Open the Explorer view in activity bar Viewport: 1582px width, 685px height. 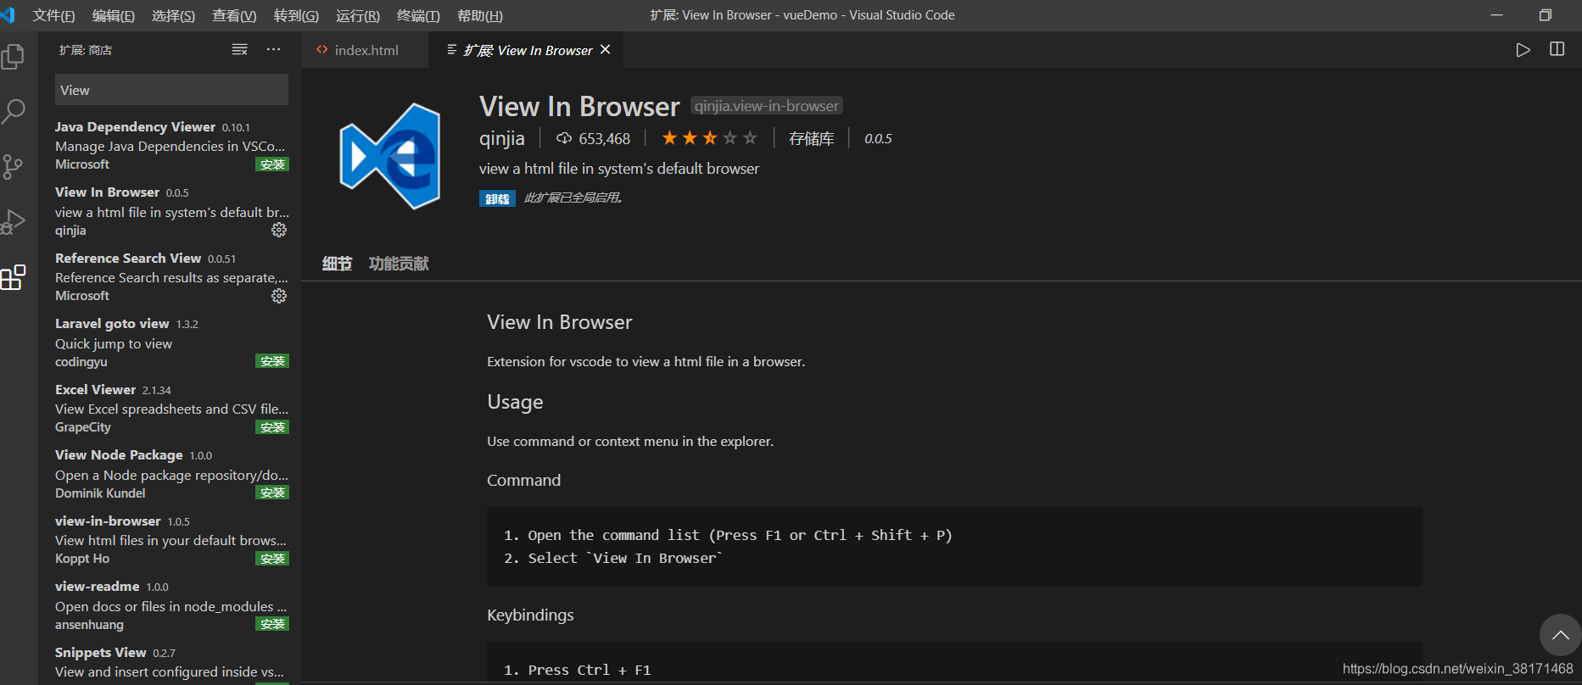pos(13,57)
